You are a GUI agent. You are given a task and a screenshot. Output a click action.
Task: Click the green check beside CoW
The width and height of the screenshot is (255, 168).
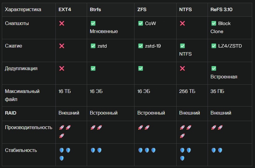click(140, 23)
